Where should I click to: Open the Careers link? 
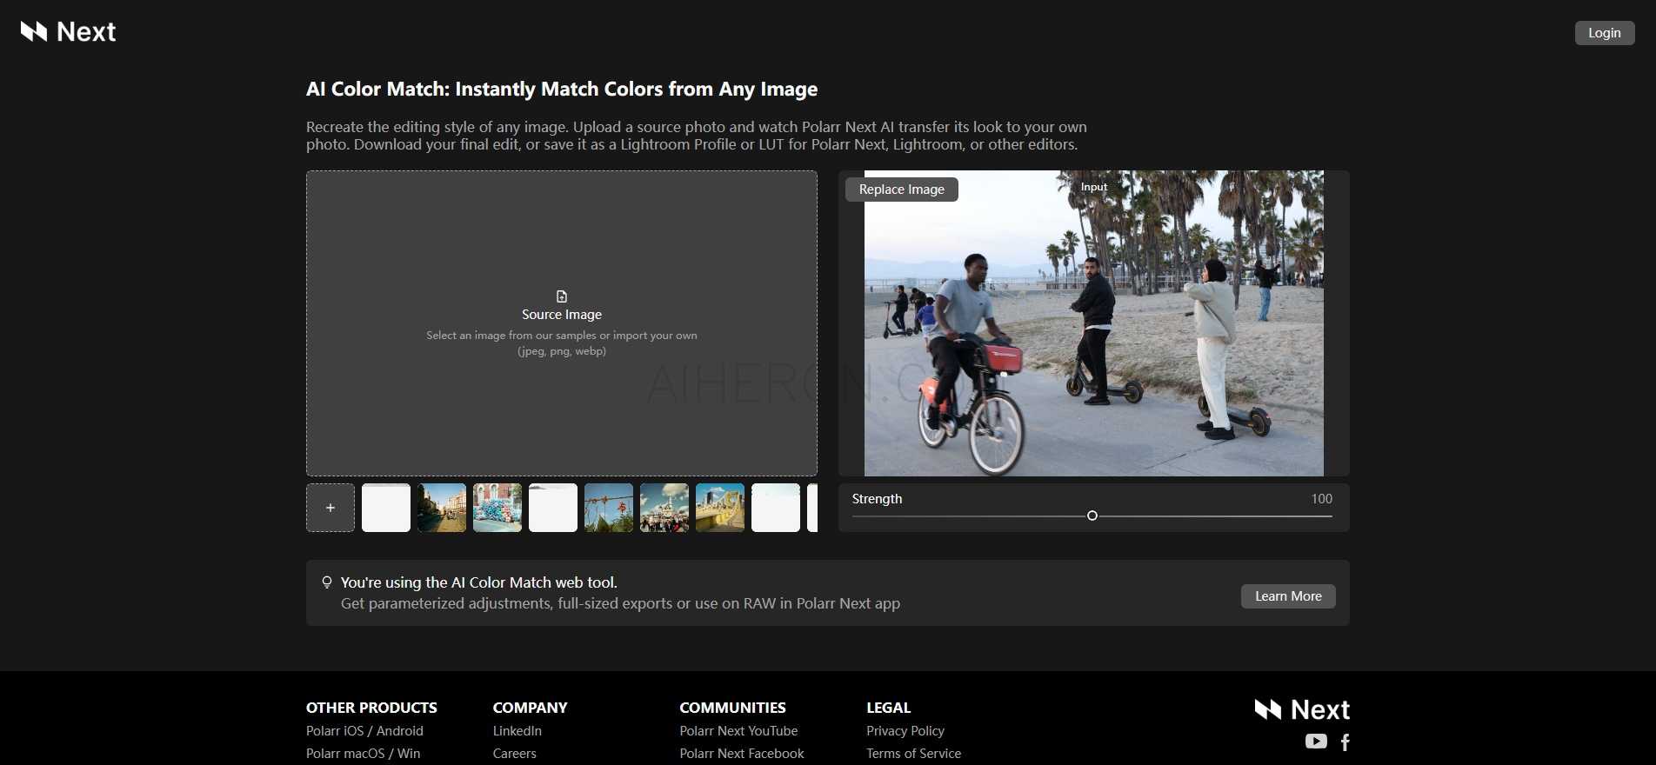click(515, 754)
